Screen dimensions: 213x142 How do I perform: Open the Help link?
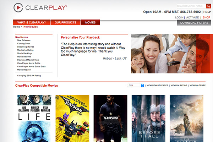click(x=207, y=12)
